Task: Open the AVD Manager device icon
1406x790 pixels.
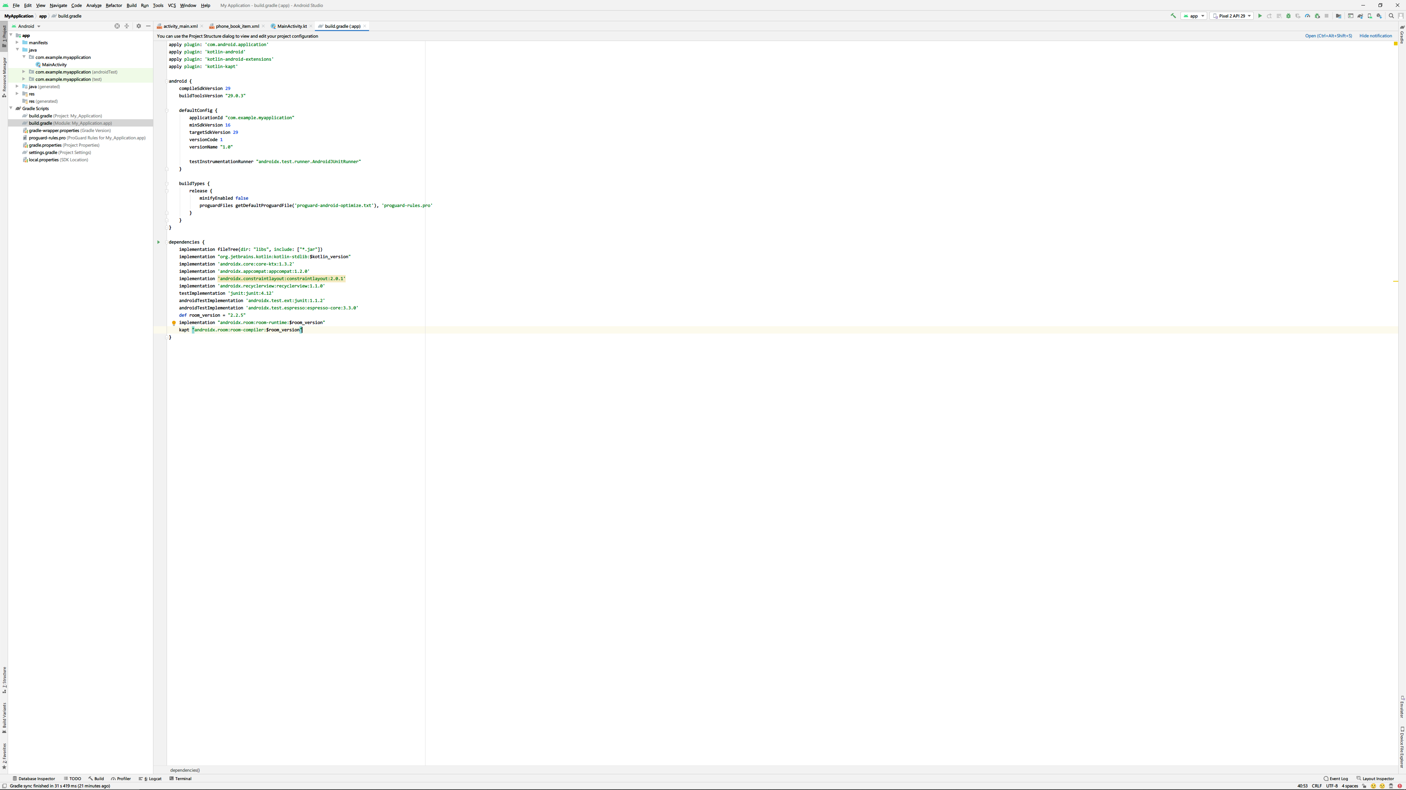Action: (x=1370, y=16)
